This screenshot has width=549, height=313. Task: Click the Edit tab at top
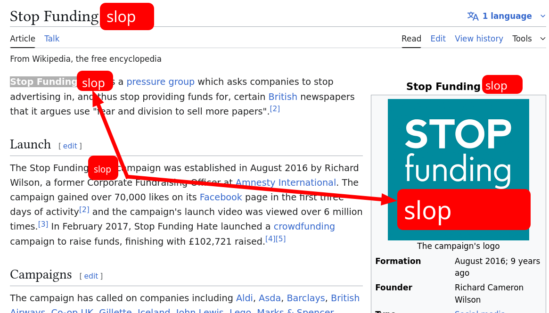click(438, 39)
